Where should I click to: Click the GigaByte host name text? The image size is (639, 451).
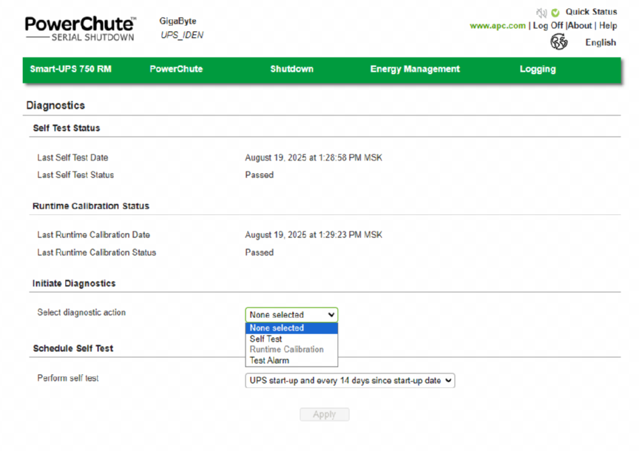(177, 21)
